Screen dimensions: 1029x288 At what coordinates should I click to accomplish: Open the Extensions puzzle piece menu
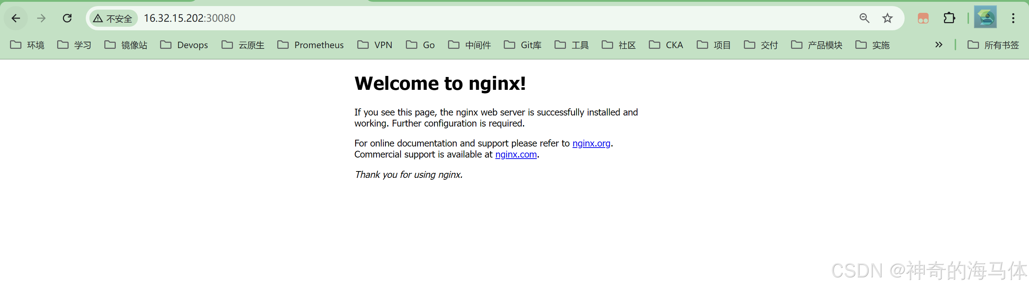tap(949, 18)
